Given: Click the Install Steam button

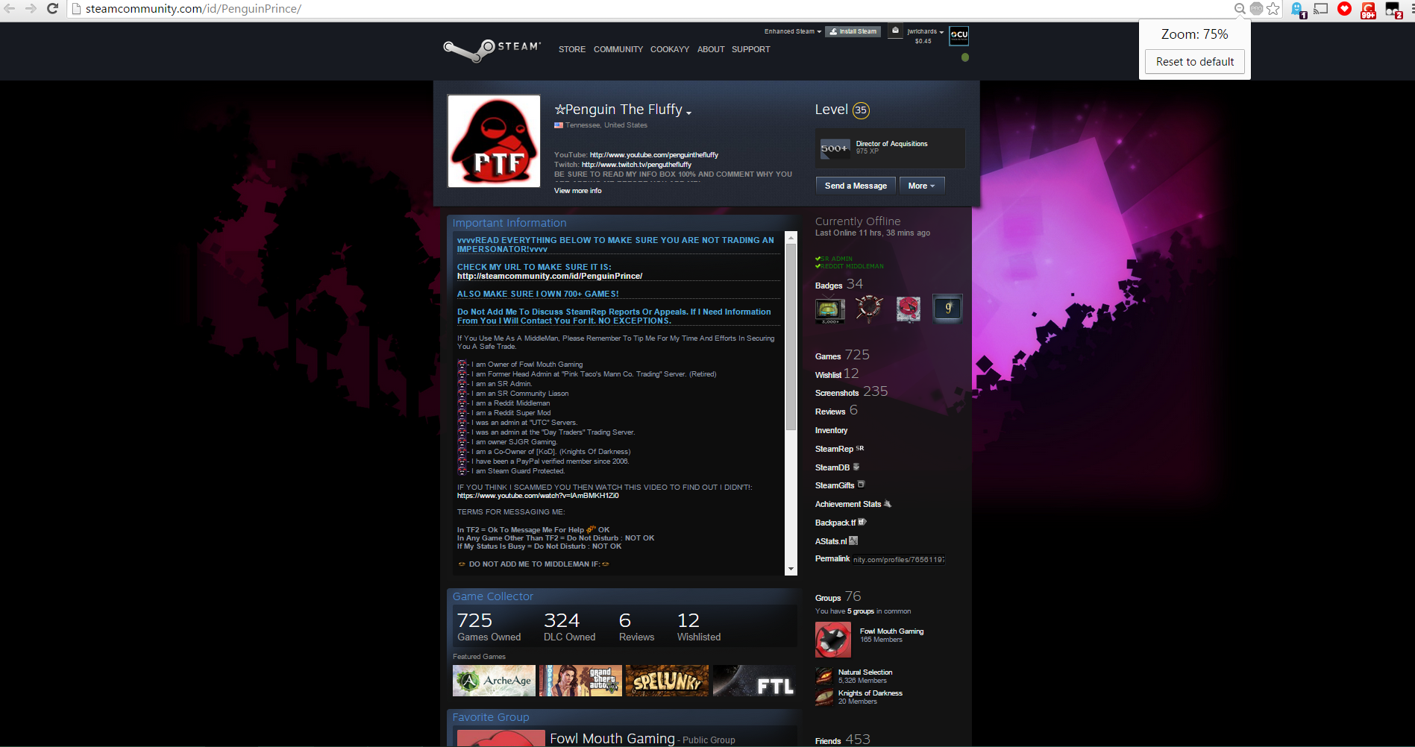Looking at the screenshot, I should 853,31.
